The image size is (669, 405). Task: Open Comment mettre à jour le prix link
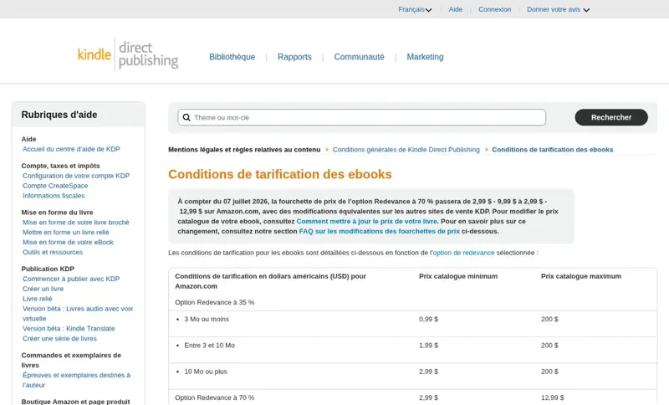pos(366,222)
